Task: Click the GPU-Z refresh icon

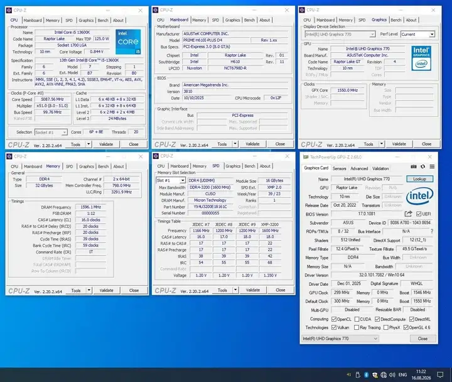Action: tap(422, 166)
